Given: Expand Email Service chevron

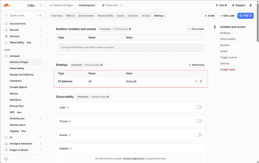Looking at the screenshot, I should click(41, 119).
